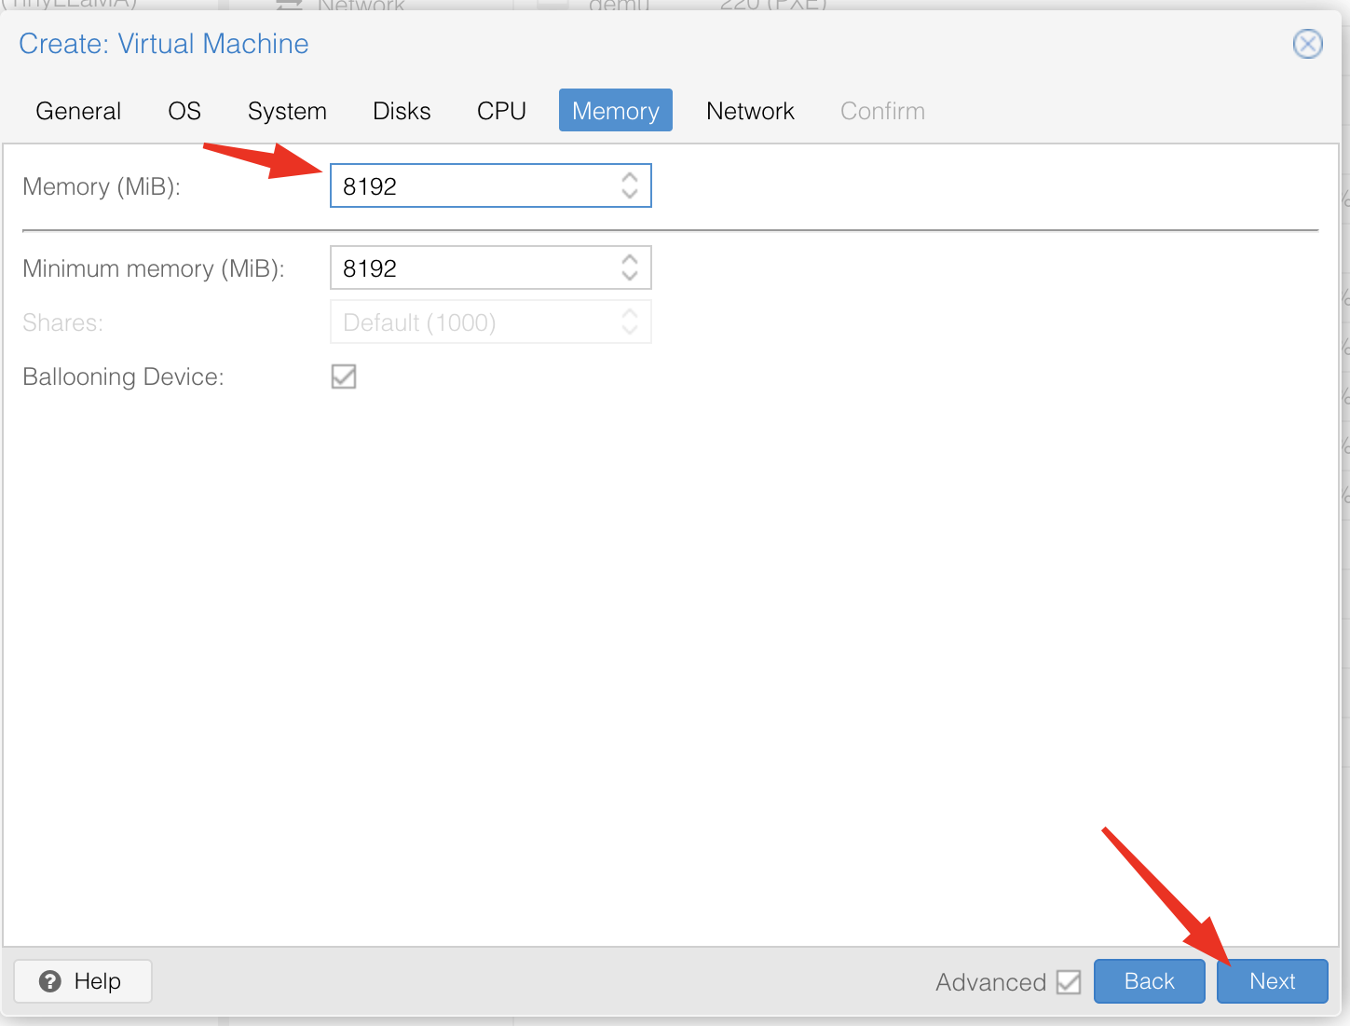Open Help with the question mark button

[83, 981]
